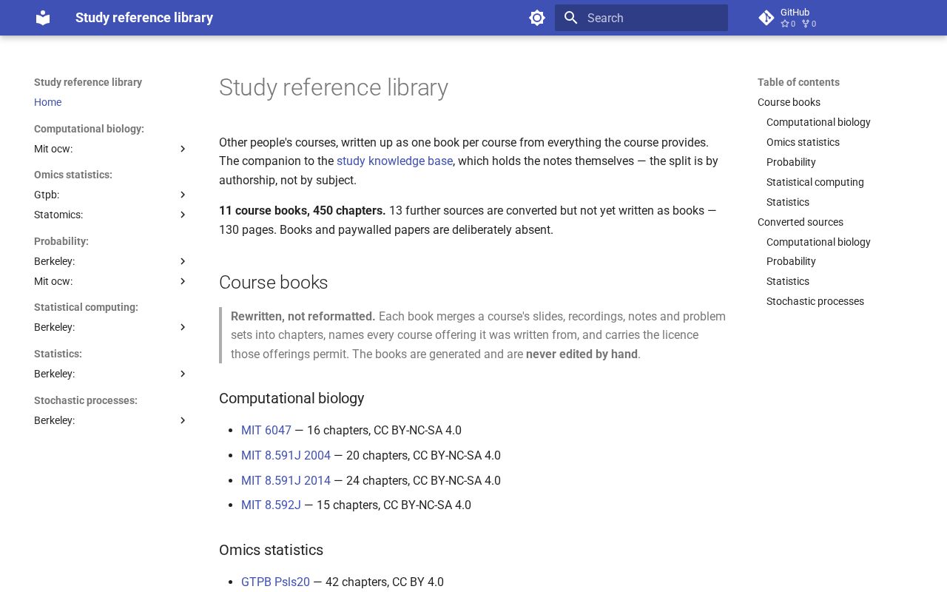Click the 'Course books' section heading
947x592 pixels.
click(x=274, y=282)
